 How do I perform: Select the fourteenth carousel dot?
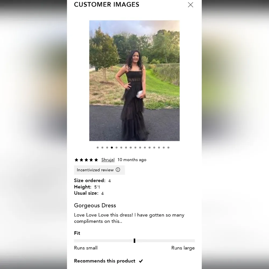point(159,147)
